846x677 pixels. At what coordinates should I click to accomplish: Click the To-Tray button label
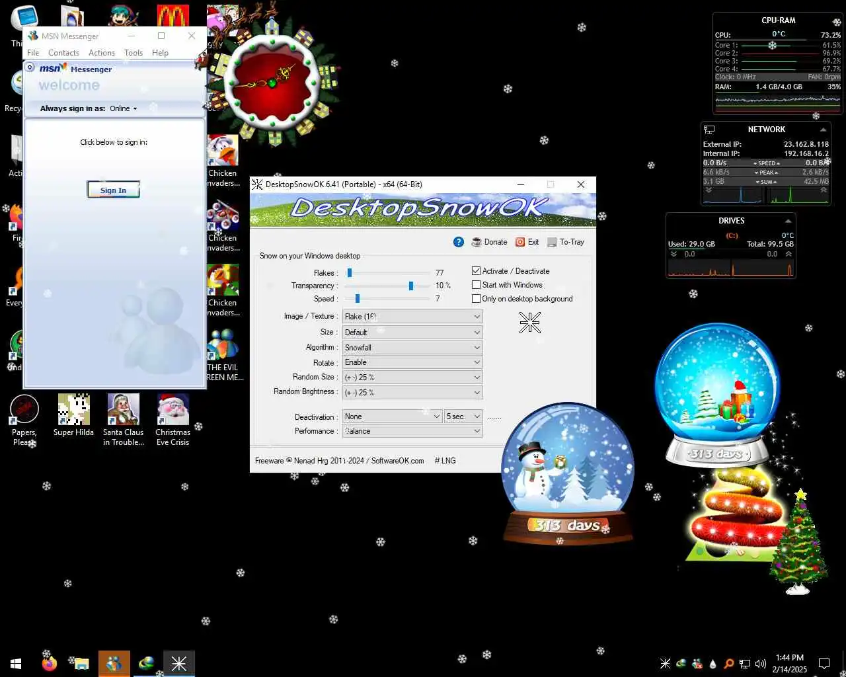tap(572, 242)
